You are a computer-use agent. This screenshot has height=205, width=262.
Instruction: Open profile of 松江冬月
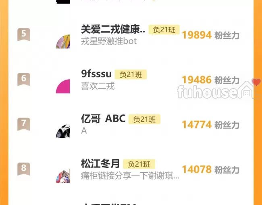click(100, 164)
